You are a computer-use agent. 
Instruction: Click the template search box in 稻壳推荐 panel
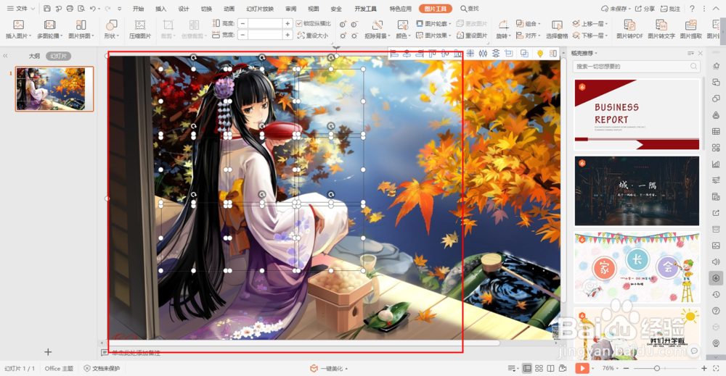pyautogui.click(x=636, y=67)
